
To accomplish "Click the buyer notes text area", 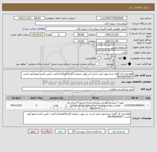I will [x=77, y=118].
